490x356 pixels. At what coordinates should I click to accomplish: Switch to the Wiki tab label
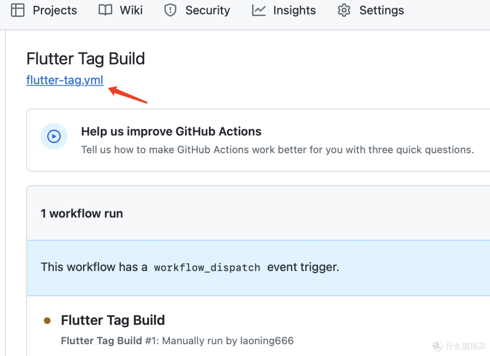[x=132, y=10]
